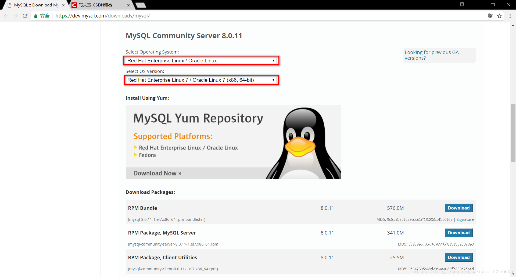The width and height of the screenshot is (516, 277).
Task: Minimize the Chrome window
Action: (478, 4)
